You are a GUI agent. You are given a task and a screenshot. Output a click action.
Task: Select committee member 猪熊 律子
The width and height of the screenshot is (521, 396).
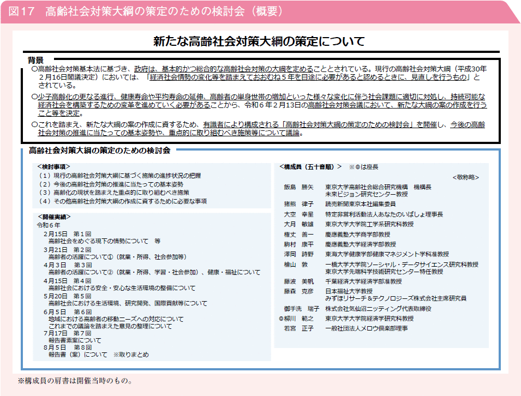tap(297, 202)
